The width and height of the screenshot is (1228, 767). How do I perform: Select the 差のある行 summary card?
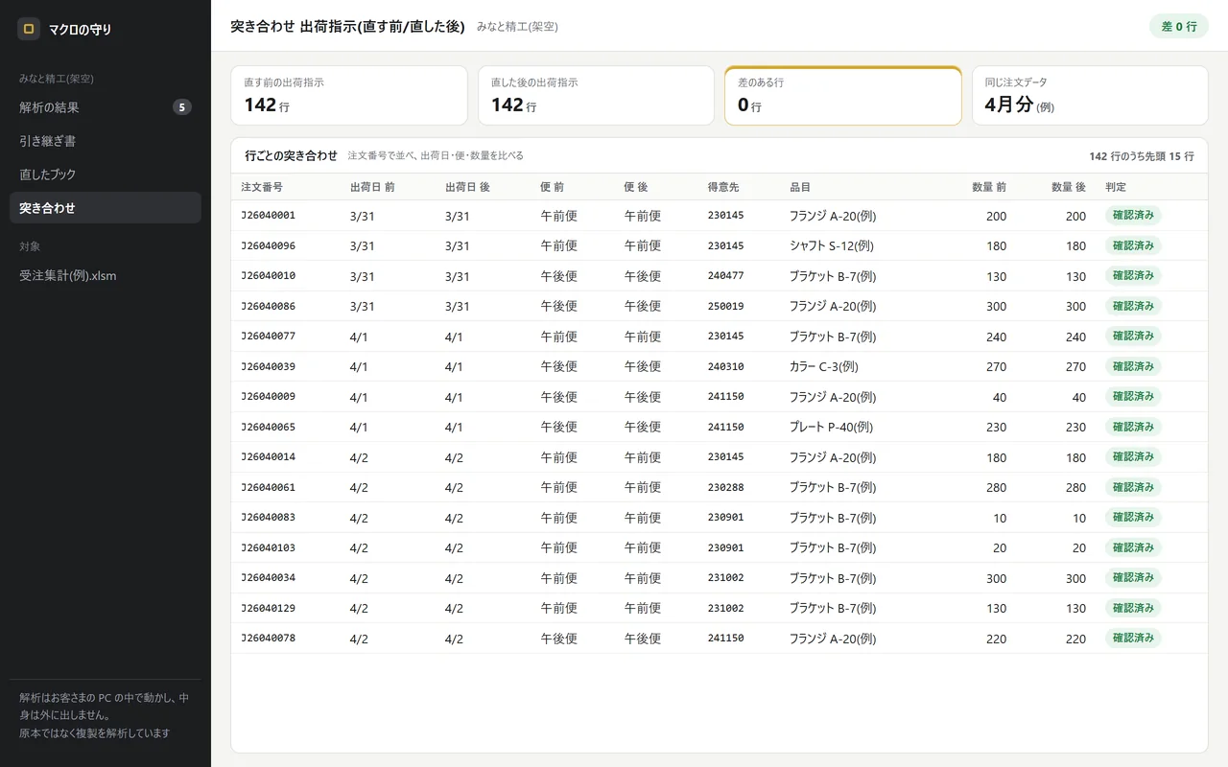[843, 96]
